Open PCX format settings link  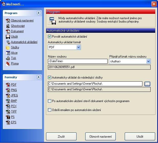pos(14,106)
